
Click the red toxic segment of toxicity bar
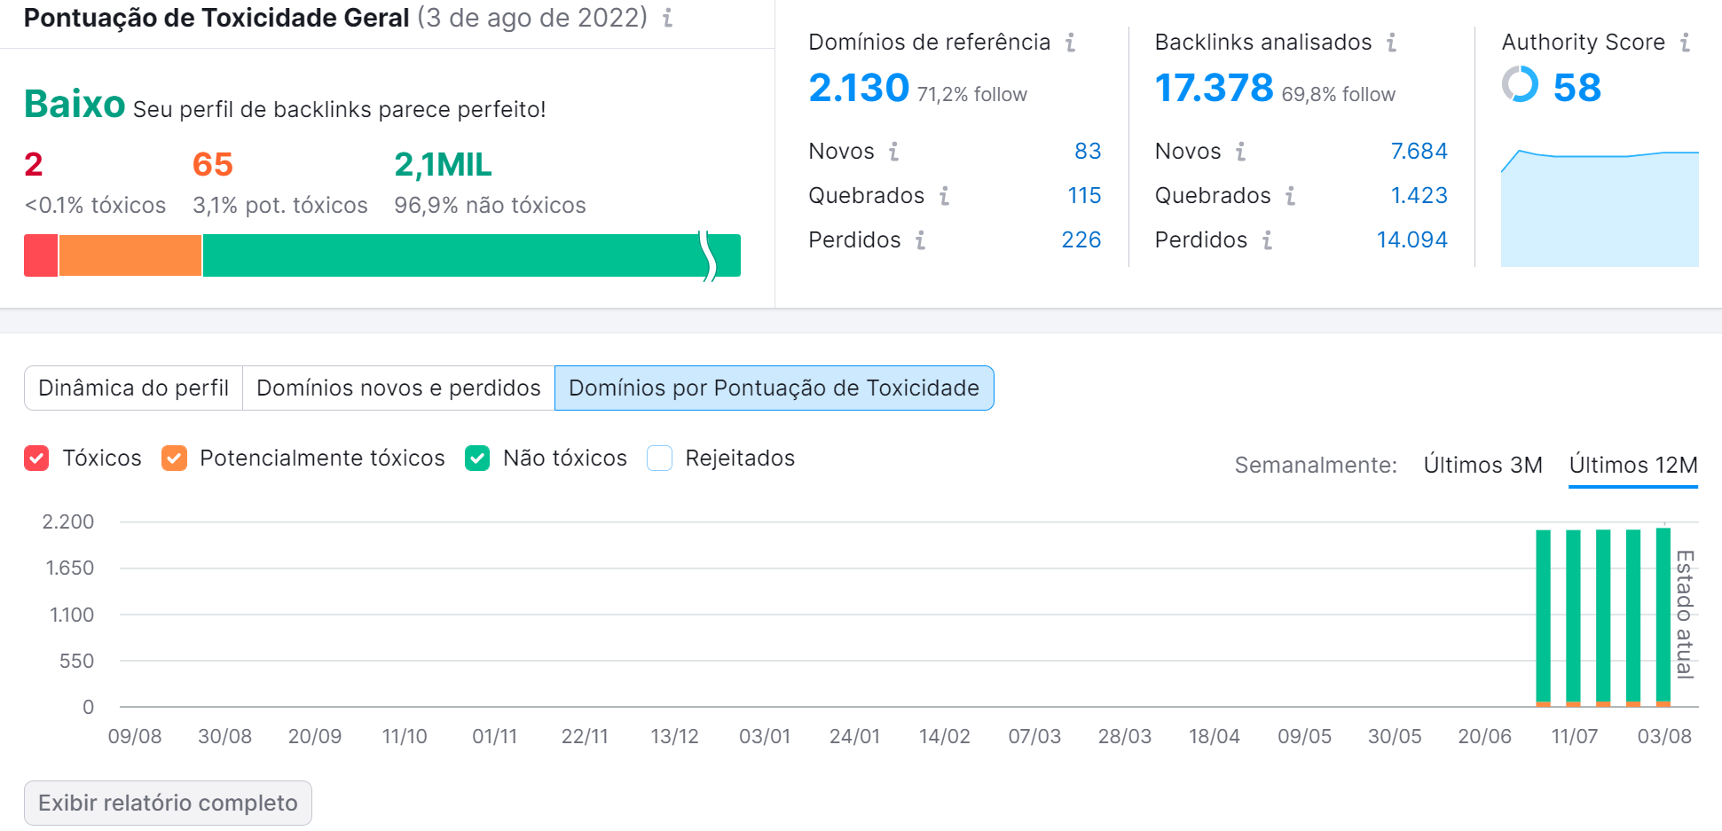(41, 255)
